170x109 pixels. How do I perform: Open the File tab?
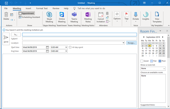pyautogui.click(x=6, y=8)
